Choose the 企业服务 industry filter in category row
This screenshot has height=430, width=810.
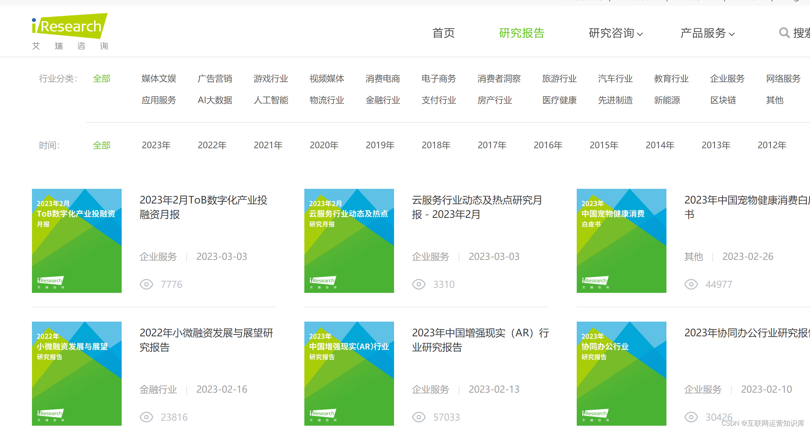pos(727,79)
